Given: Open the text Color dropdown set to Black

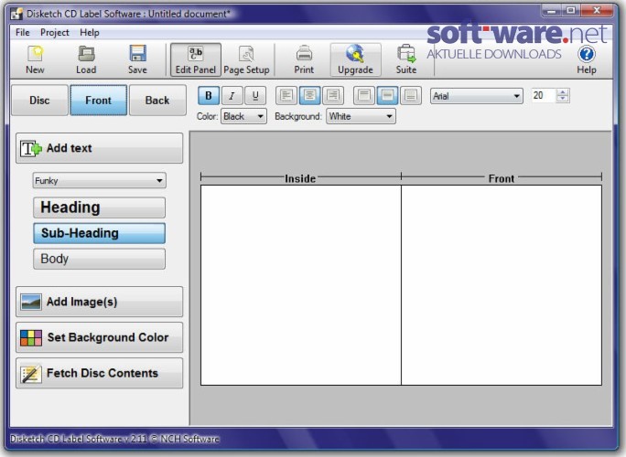Looking at the screenshot, I should pos(244,116).
